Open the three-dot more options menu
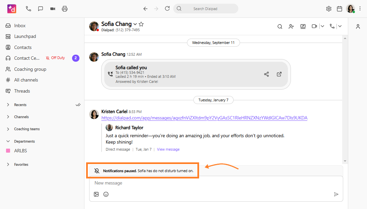 (x=360, y=9)
